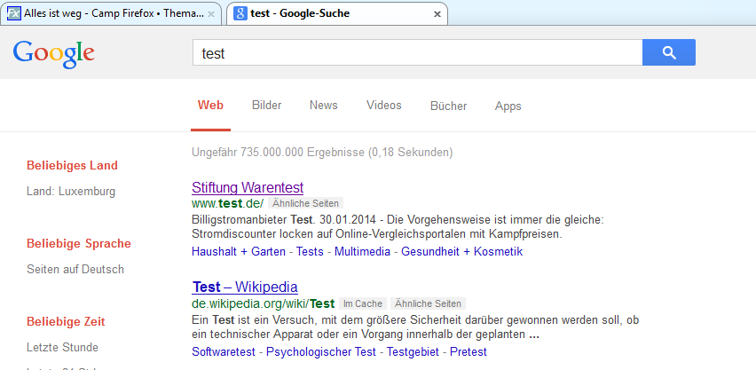Open the Softwaretest sitelink
This screenshot has width=756, height=370.
pos(224,351)
